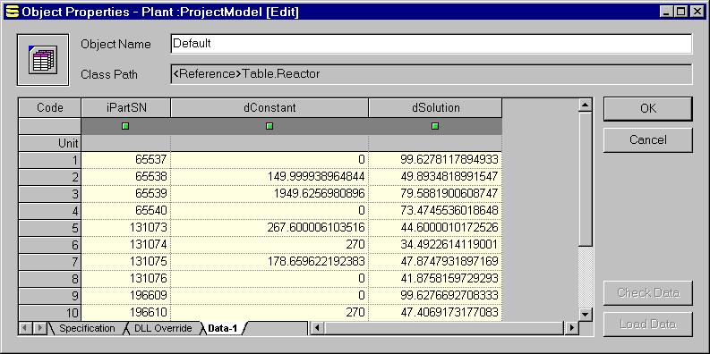The width and height of the screenshot is (710, 354).
Task: Click dSolution value 49.8934818991547
Action: [x=435, y=177]
